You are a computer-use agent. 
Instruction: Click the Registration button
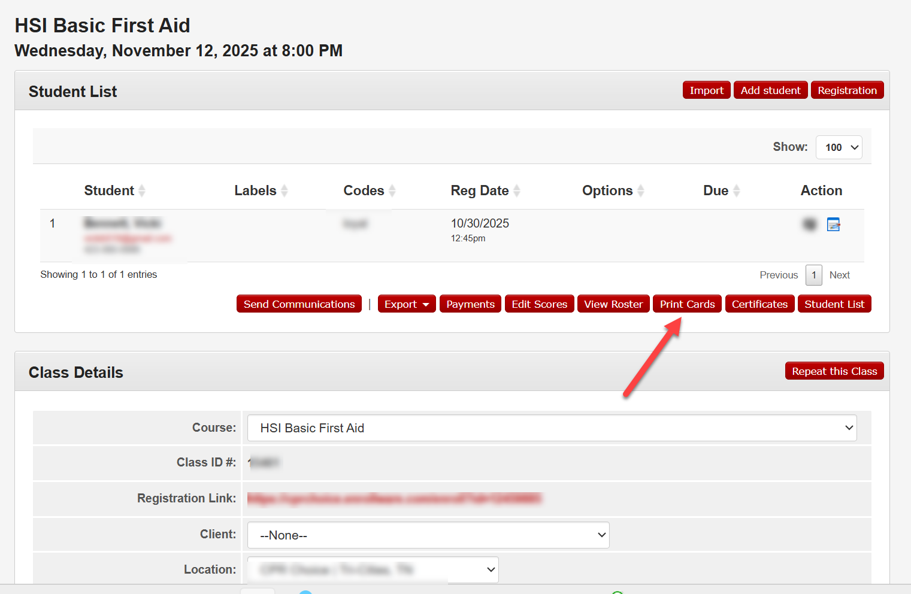click(847, 90)
